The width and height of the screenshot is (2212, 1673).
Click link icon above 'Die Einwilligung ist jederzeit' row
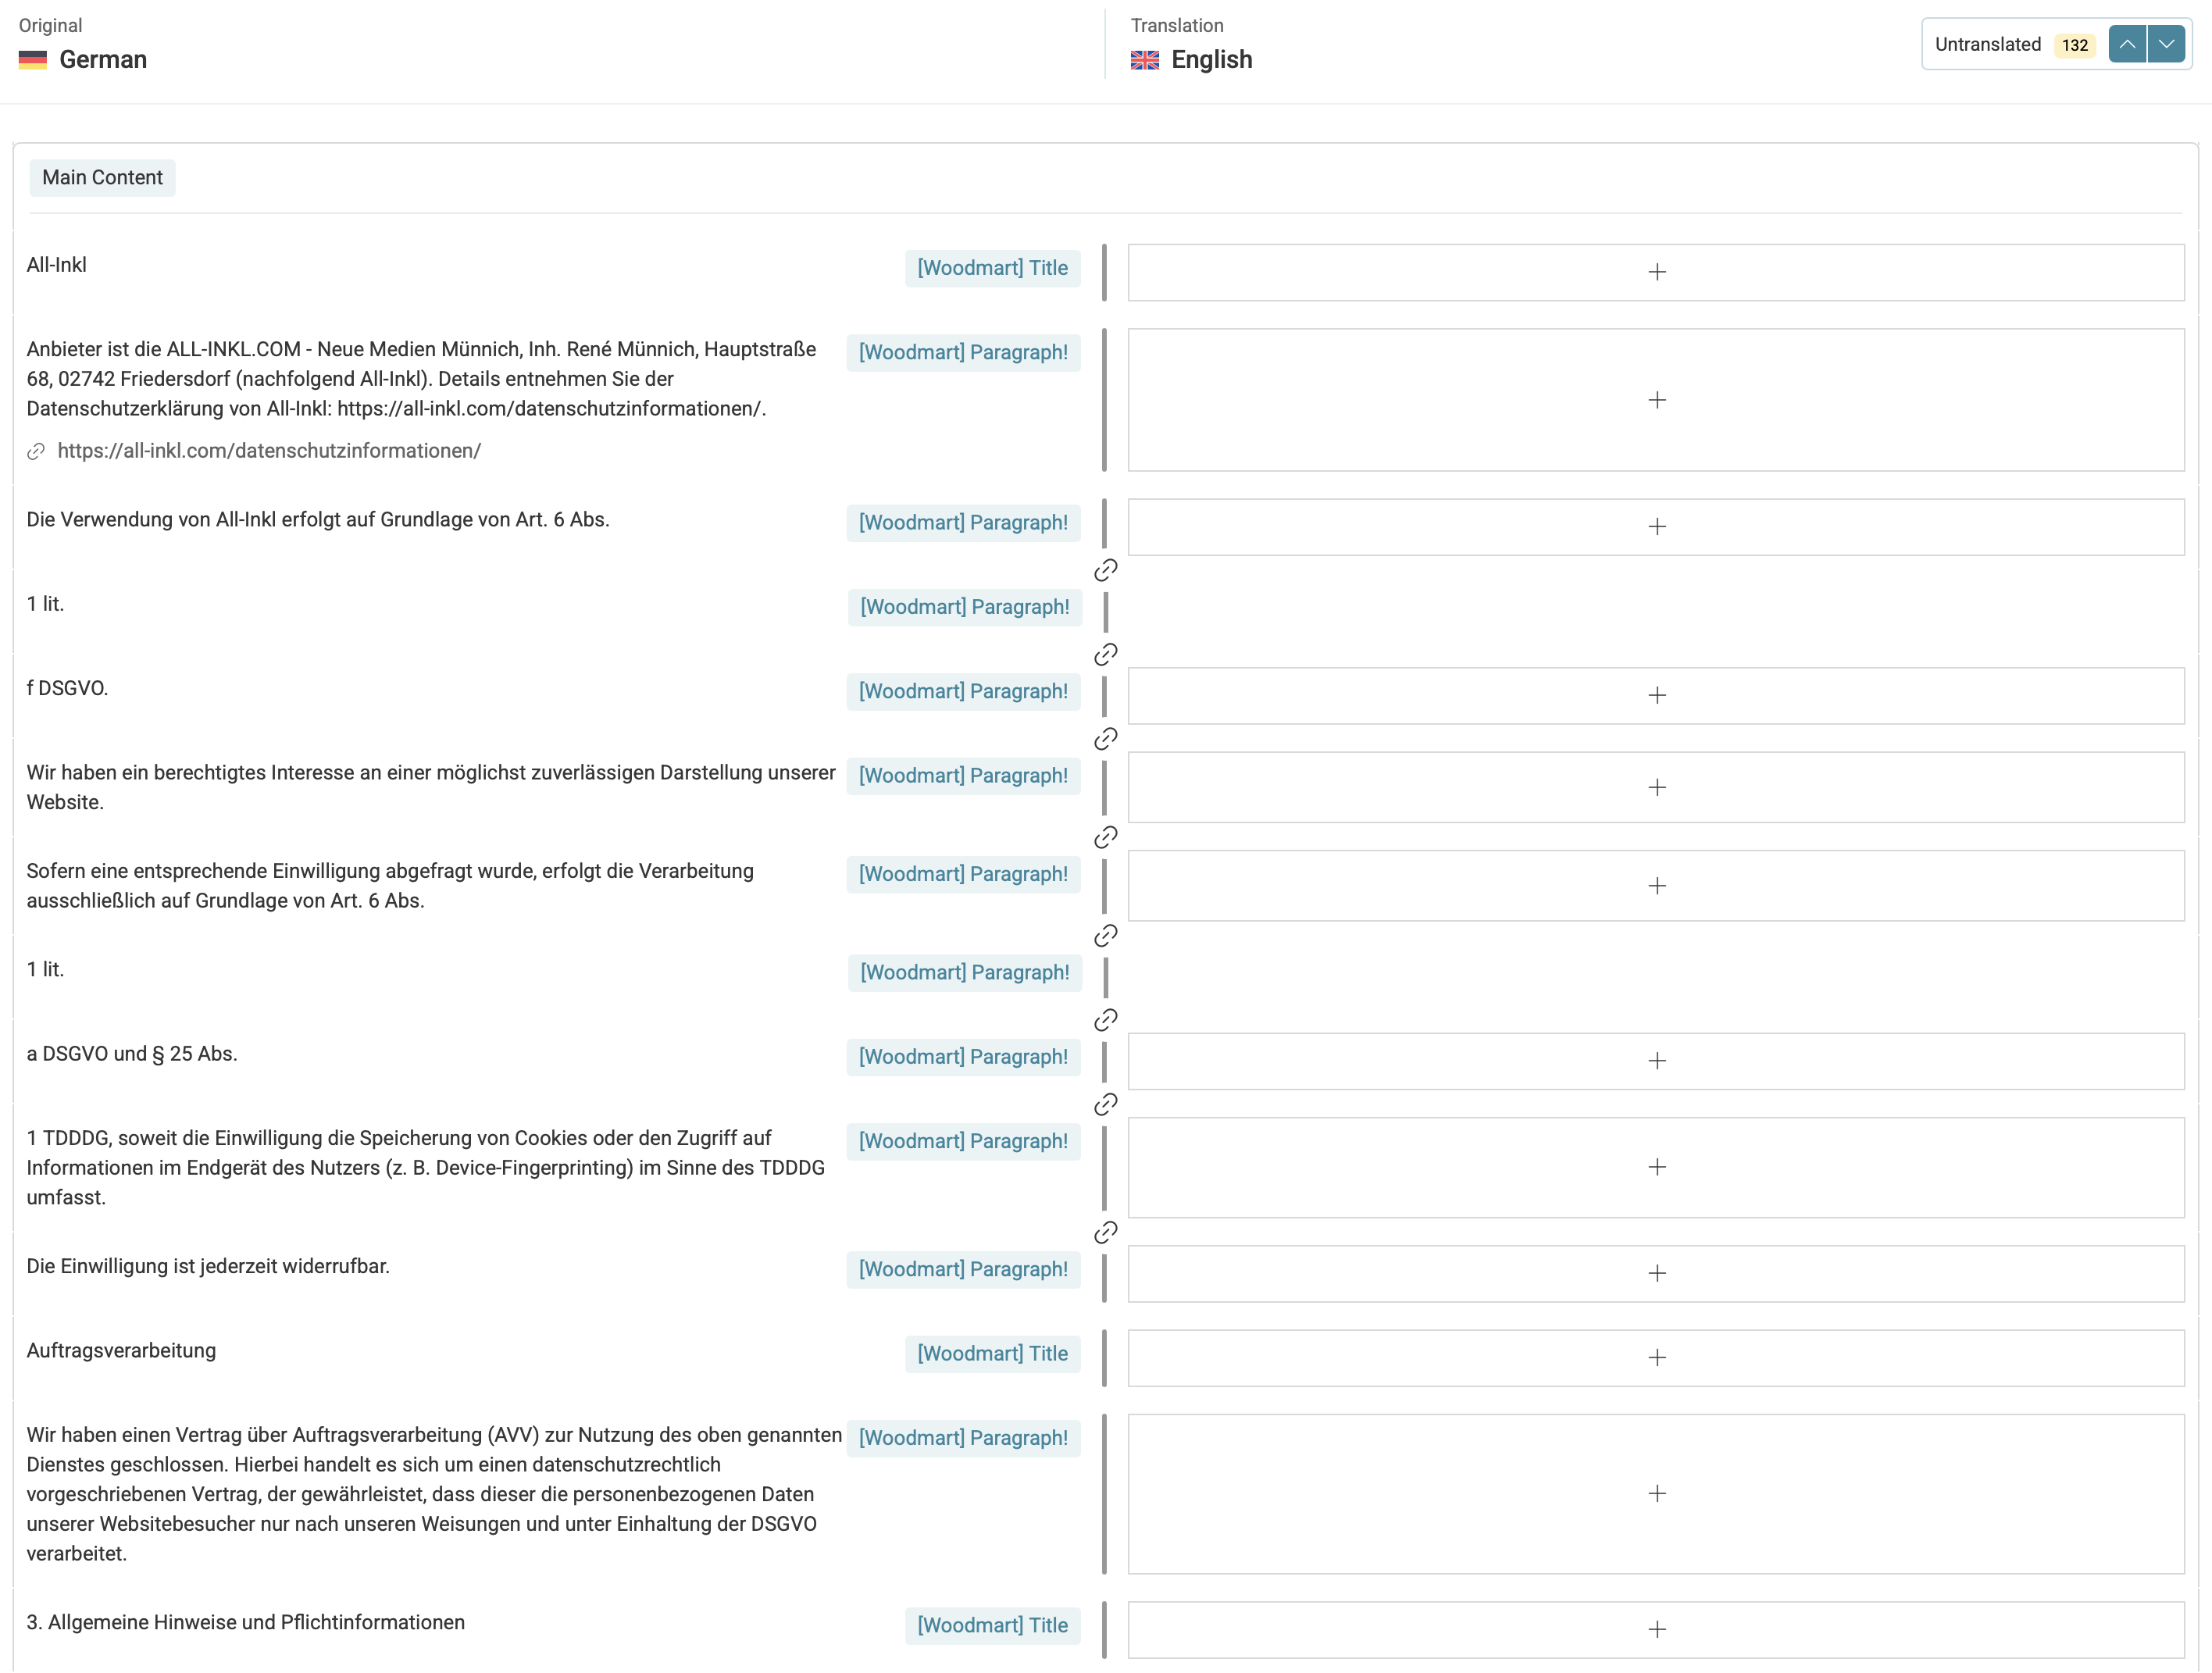click(x=1105, y=1232)
